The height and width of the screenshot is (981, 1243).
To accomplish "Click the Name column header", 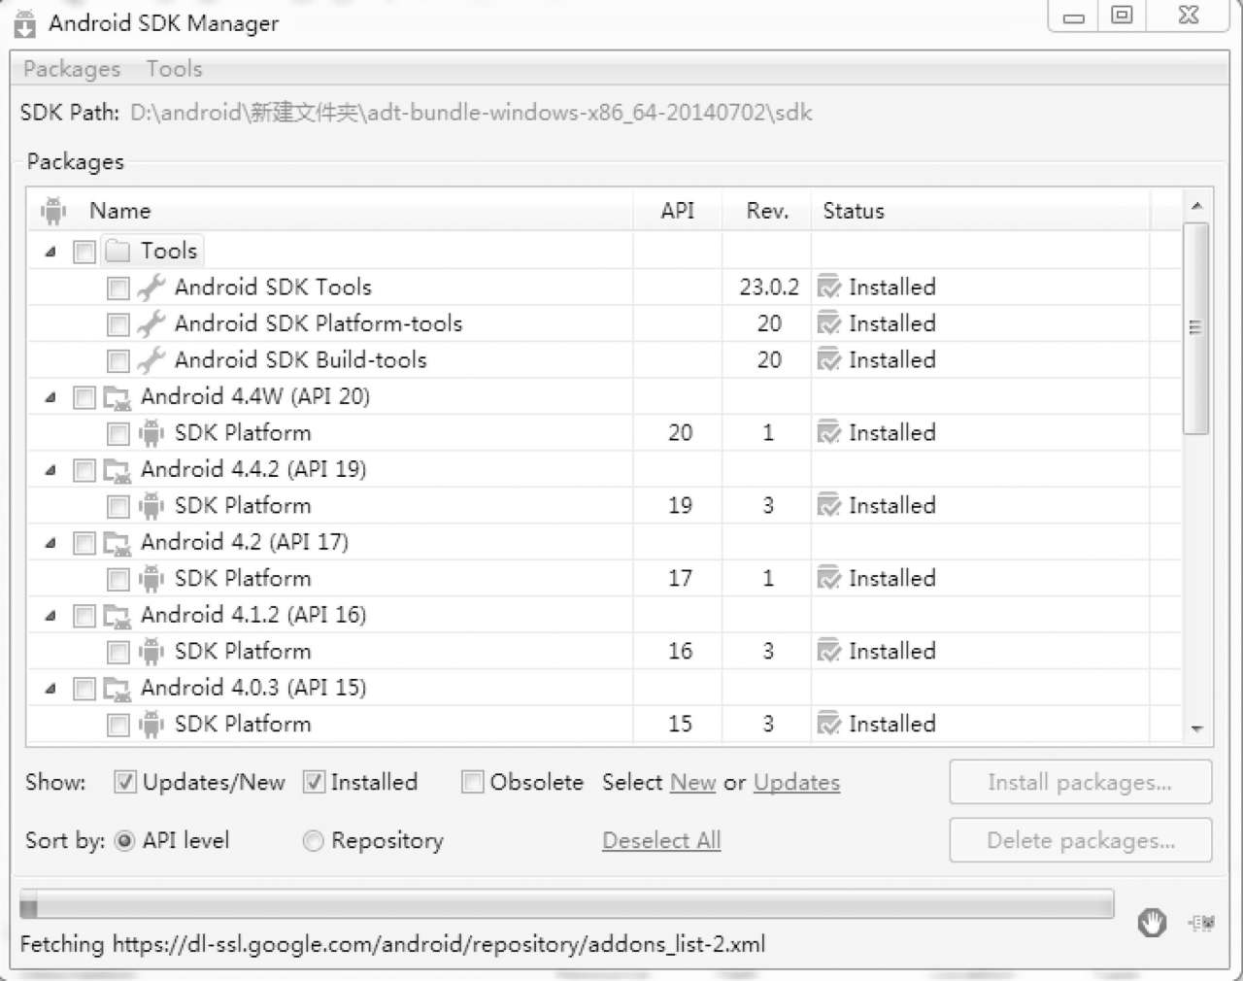I will tap(330, 211).
